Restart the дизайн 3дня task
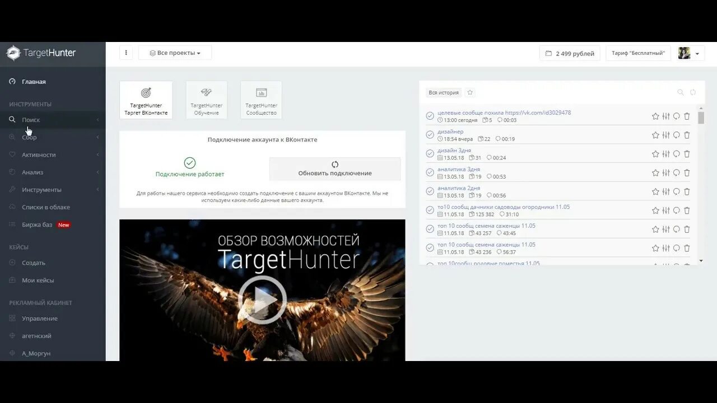The width and height of the screenshot is (717, 403). coord(677,154)
